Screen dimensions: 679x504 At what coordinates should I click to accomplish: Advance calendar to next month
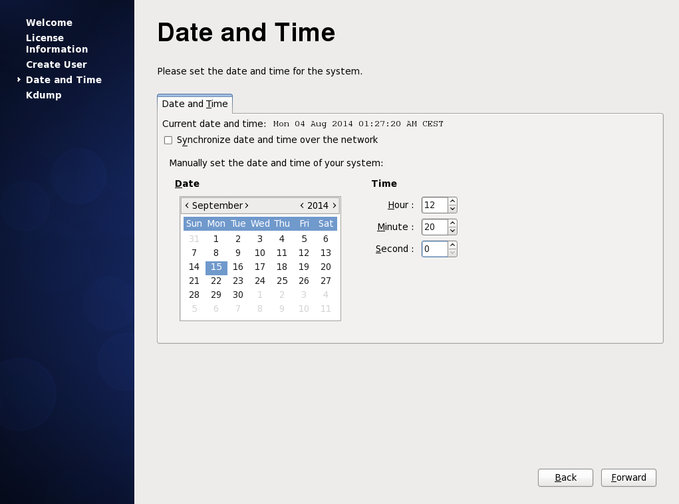click(x=247, y=205)
